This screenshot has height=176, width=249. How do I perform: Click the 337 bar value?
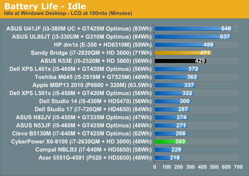click(189, 85)
